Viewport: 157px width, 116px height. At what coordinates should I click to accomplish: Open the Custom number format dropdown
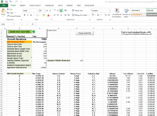109,11
